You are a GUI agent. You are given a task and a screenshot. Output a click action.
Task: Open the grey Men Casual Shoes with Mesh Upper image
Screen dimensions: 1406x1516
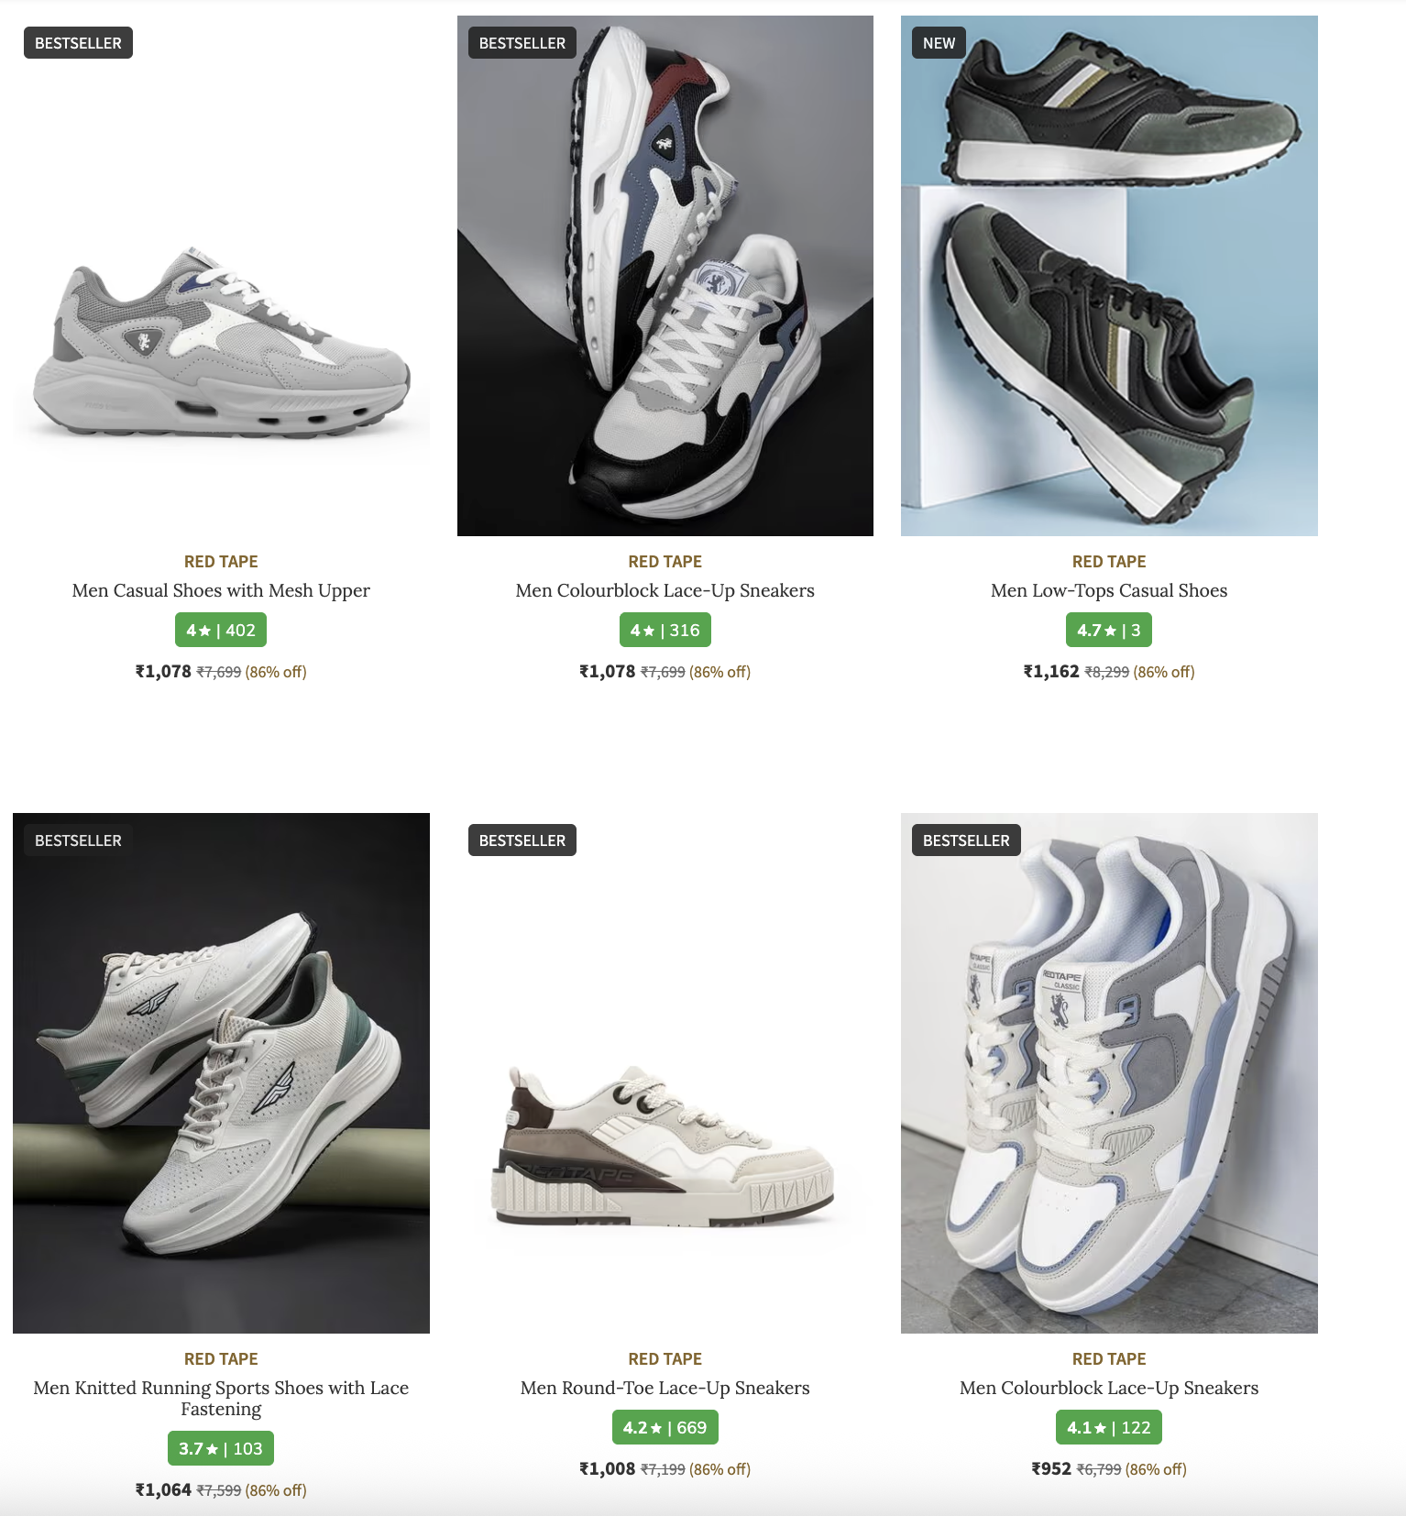click(x=221, y=276)
